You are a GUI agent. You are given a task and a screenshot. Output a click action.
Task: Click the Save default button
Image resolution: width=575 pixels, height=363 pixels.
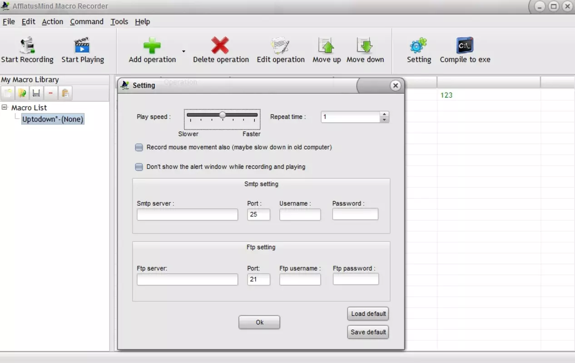click(368, 332)
